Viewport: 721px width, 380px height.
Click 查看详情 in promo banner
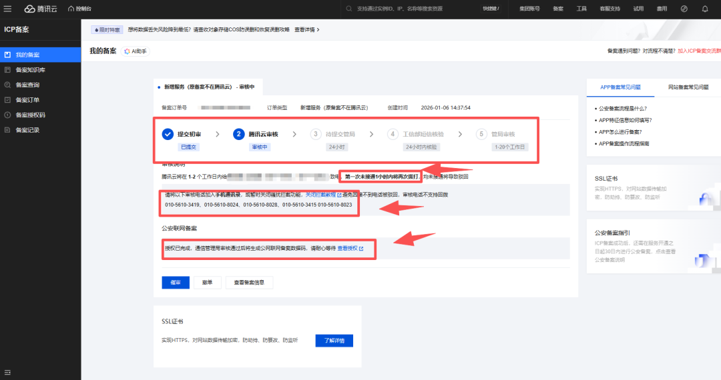pyautogui.click(x=304, y=30)
